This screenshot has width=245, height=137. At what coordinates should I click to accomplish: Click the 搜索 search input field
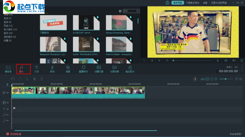129,11
